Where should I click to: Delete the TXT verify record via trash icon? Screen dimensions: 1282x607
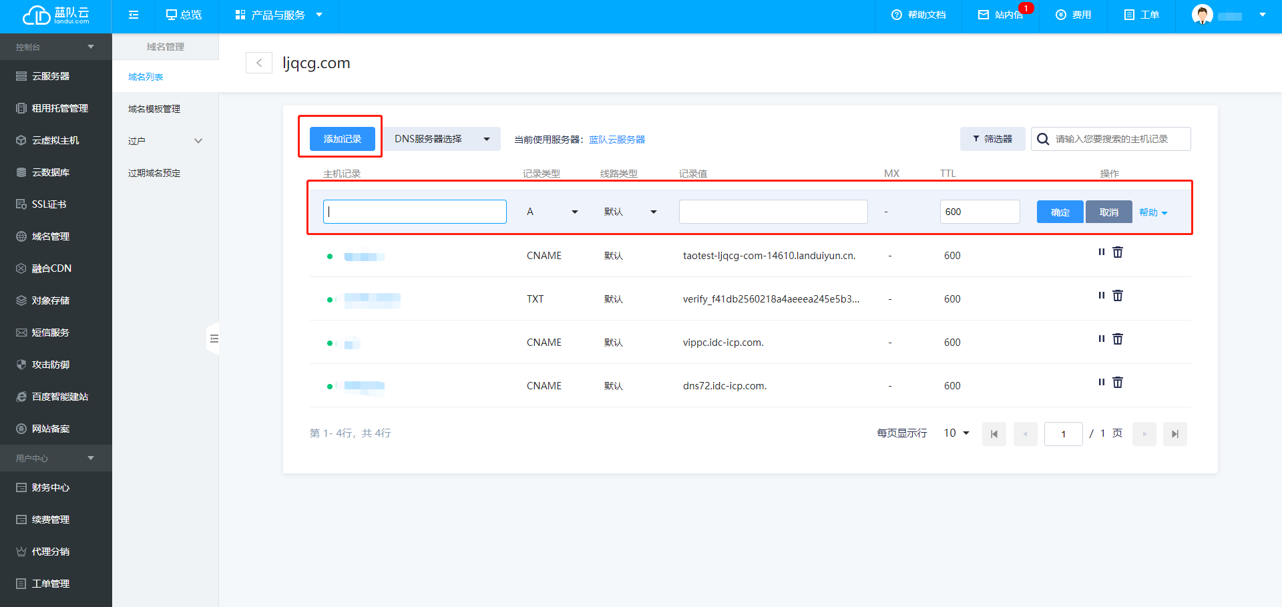[1118, 296]
